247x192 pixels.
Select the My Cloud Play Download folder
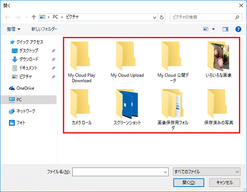(82, 62)
